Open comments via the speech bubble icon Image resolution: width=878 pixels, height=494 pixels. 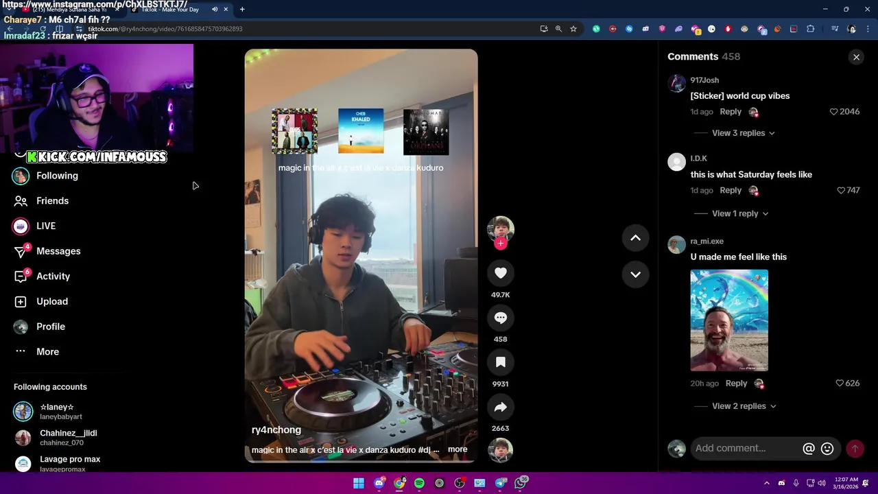click(x=501, y=318)
